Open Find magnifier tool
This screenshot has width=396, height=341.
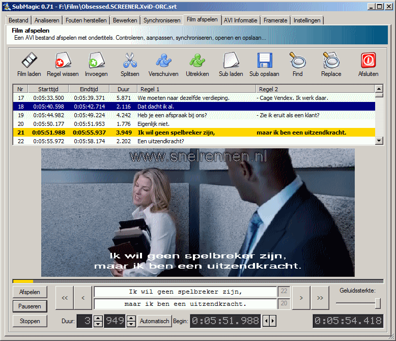[x=297, y=60]
